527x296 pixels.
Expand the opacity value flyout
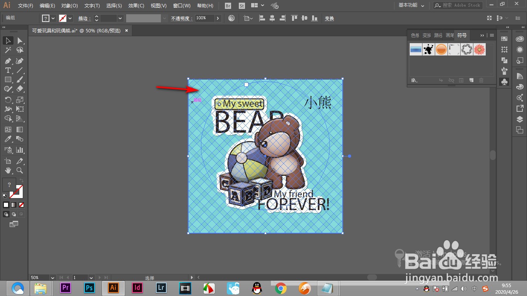218,18
